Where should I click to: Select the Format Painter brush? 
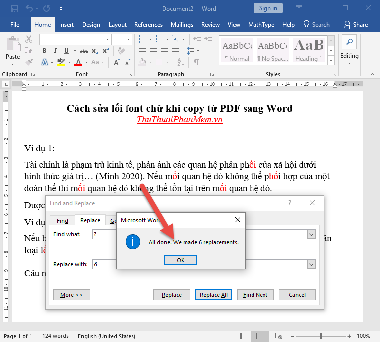tap(29, 62)
